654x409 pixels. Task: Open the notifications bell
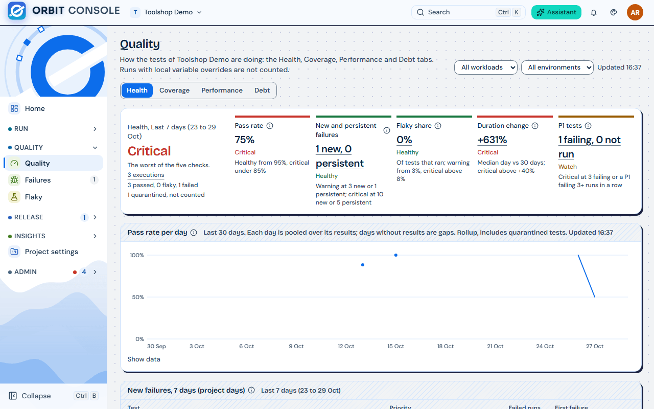click(x=594, y=12)
